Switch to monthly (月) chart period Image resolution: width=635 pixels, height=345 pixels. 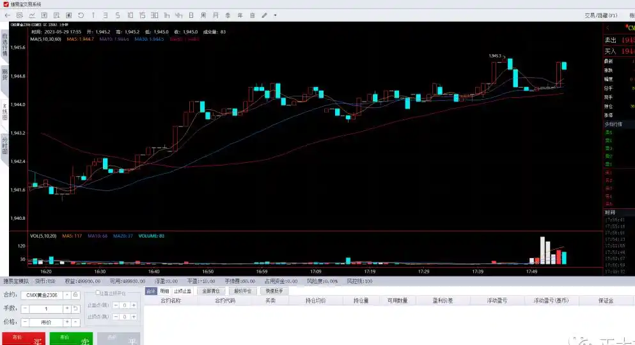216,15
